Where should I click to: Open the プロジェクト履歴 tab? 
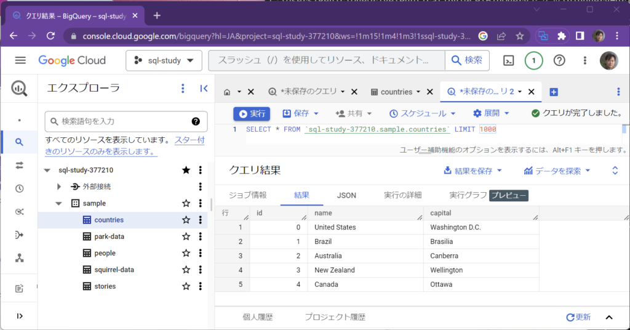pos(335,317)
